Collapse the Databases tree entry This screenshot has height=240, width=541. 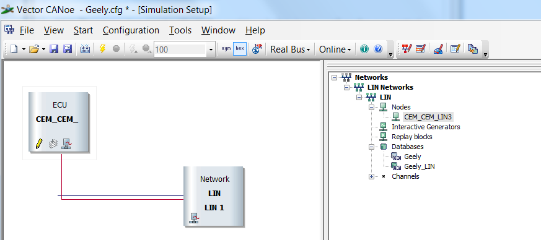tap(372, 147)
